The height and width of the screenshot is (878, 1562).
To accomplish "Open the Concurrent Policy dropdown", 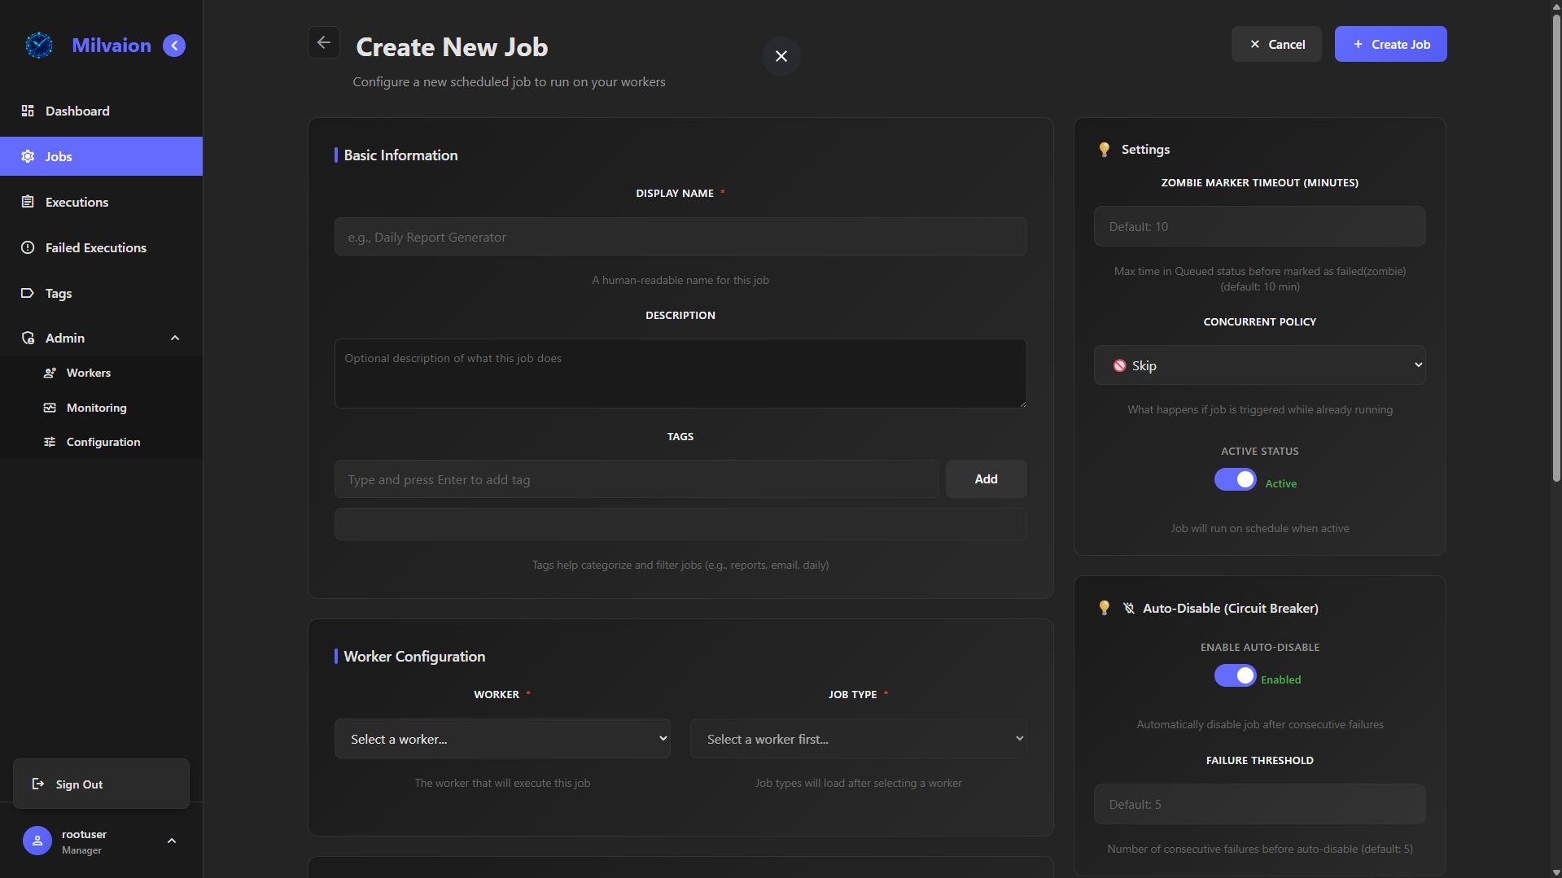I will point(1258,365).
